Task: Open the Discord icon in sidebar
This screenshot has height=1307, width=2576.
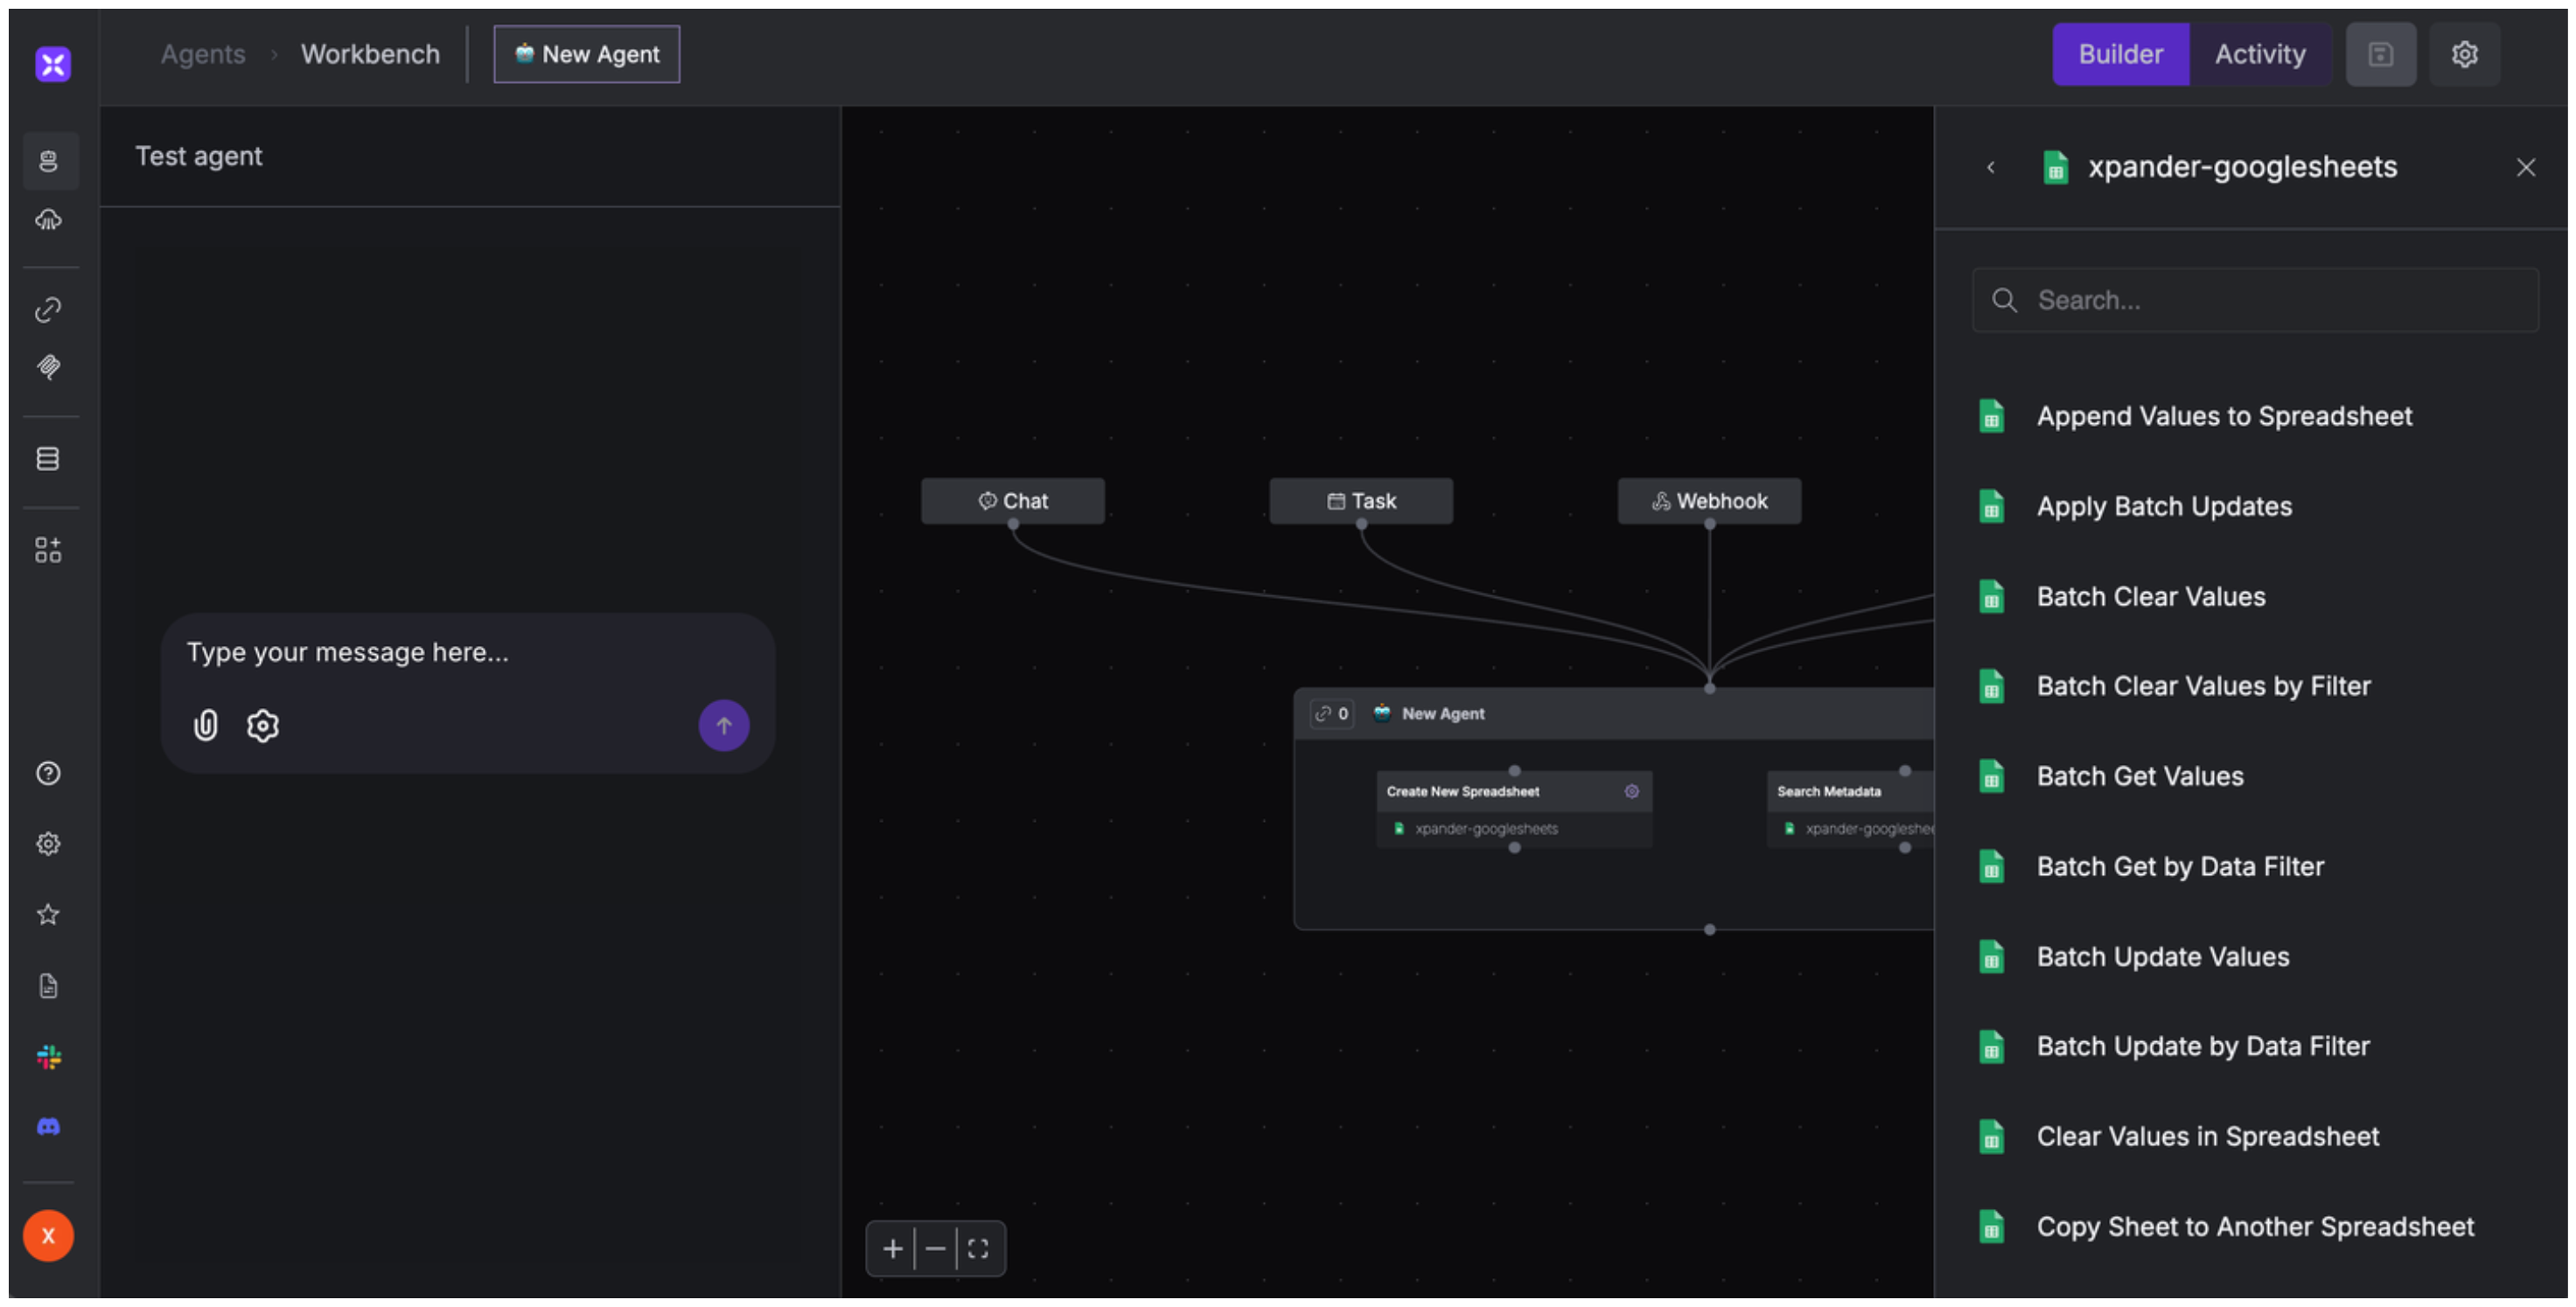Action: point(48,1126)
